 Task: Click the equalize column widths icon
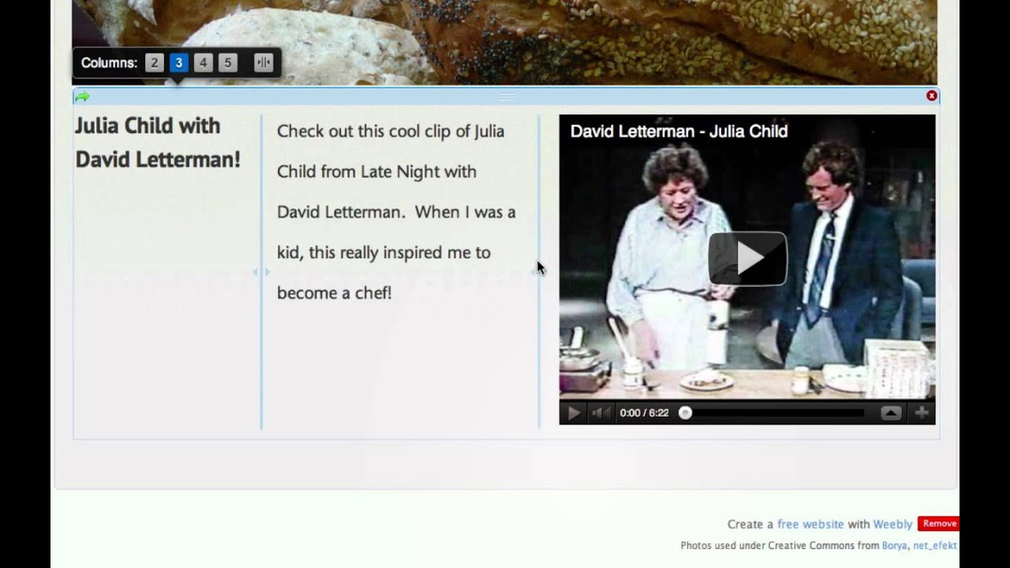[x=264, y=63]
